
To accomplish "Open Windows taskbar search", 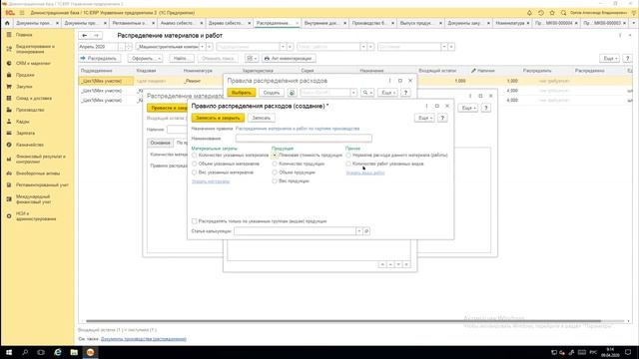I will tap(25, 352).
